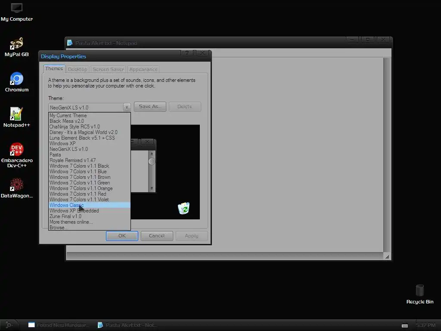The width and height of the screenshot is (441, 331).
Task: Pick Windows 7 Colors v1.1 Blue
Action: pyautogui.click(x=90, y=172)
